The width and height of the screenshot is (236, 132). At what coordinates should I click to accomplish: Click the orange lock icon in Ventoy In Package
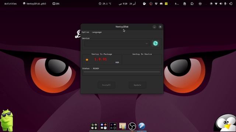point(87,60)
